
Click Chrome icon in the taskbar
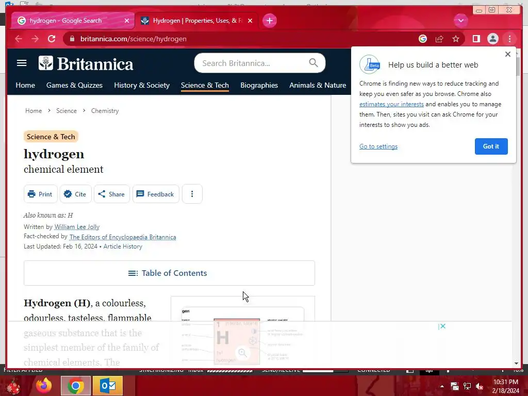76,386
